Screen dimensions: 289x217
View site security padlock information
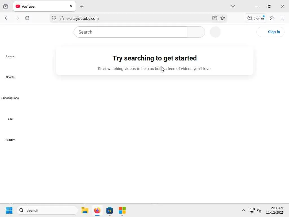point(62,18)
